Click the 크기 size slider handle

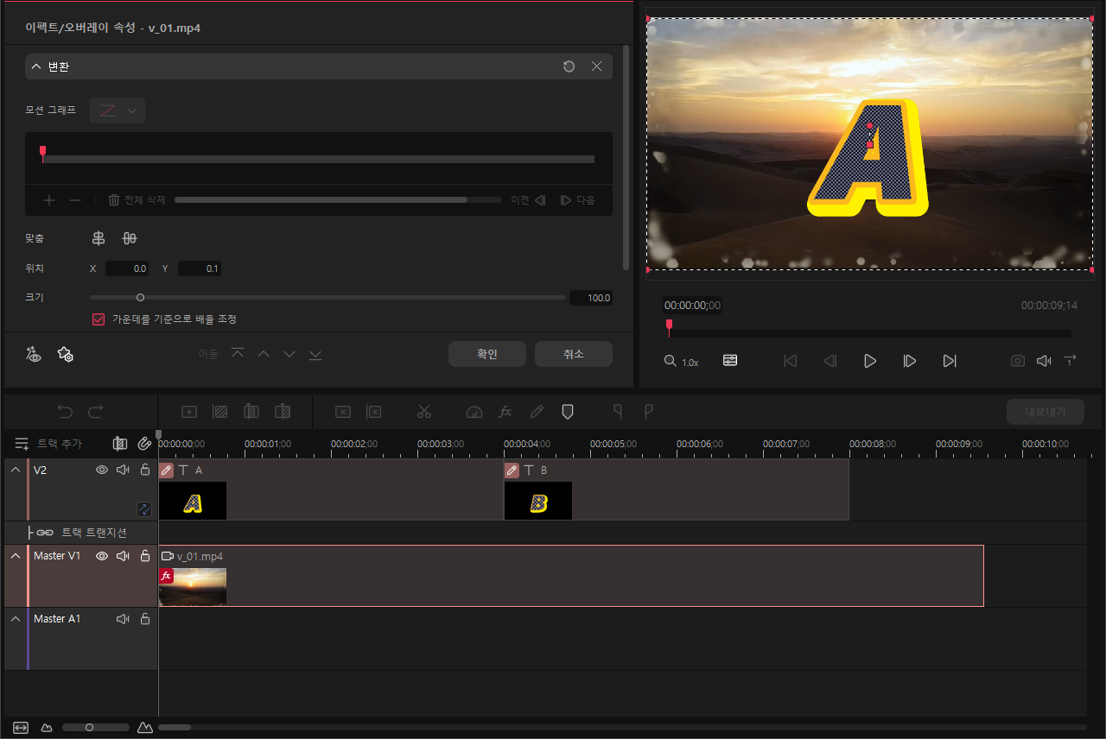point(140,298)
